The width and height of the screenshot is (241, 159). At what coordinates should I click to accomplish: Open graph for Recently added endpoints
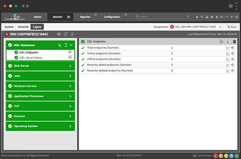228,65
